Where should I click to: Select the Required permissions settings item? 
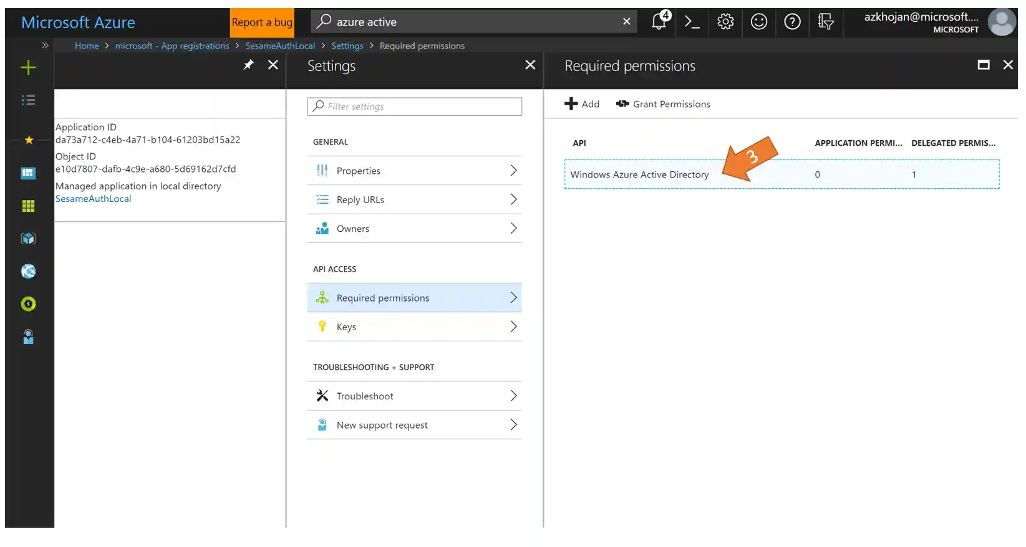[415, 298]
